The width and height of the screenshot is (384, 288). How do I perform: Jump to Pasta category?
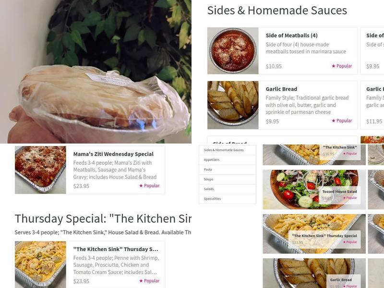(228, 169)
